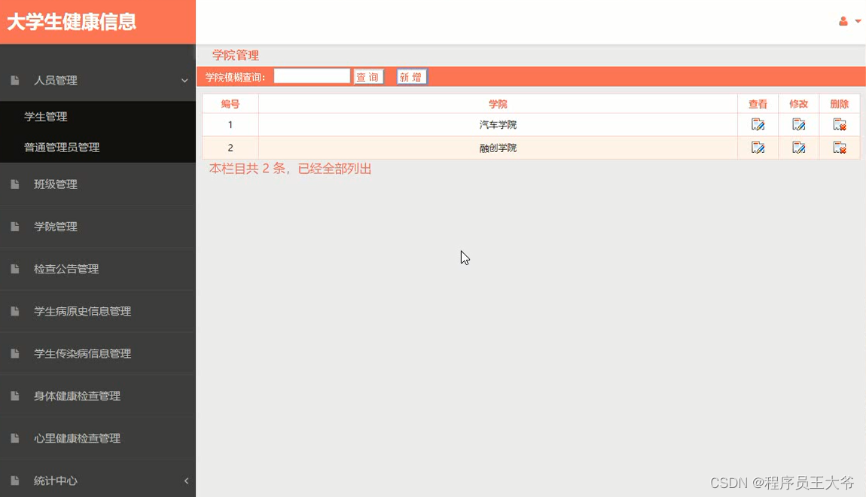Open the 查看 view icon for 融创学院
The image size is (866, 497).
pyautogui.click(x=758, y=147)
